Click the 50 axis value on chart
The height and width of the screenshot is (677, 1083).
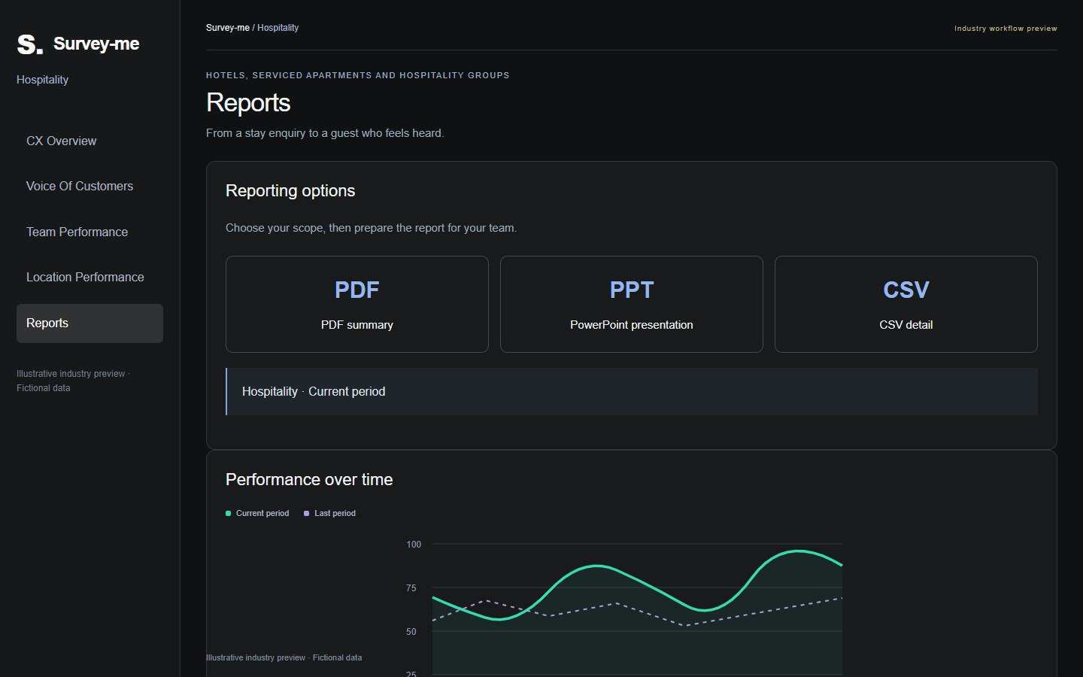pyautogui.click(x=411, y=632)
